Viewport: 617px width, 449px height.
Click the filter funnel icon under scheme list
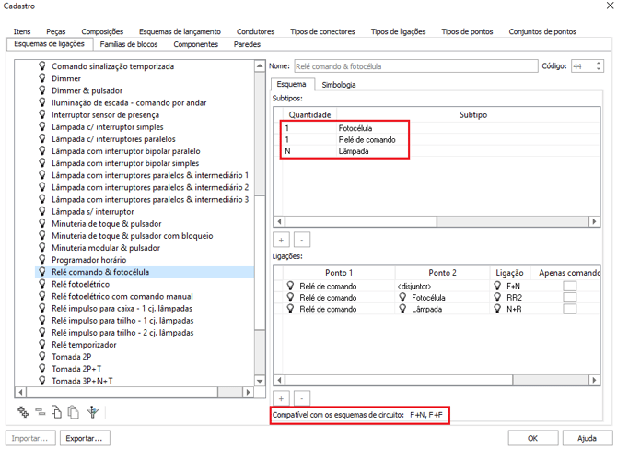(x=91, y=412)
